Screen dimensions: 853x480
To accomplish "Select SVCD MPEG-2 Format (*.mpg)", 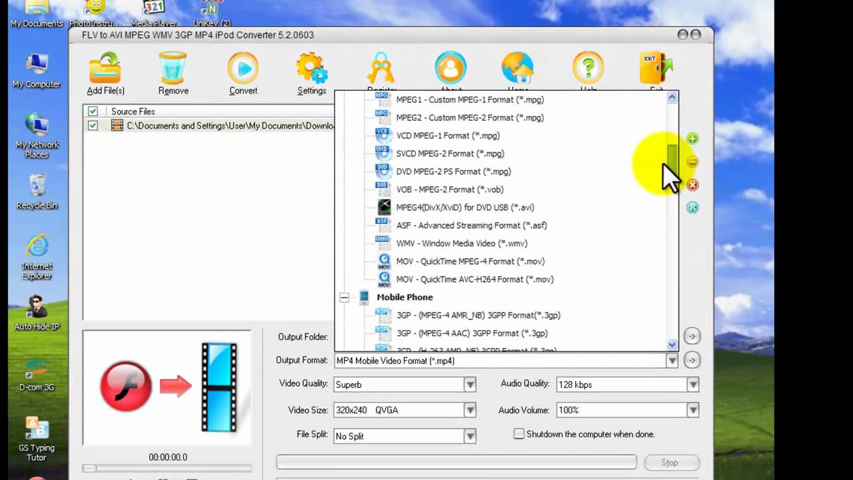I will [x=450, y=153].
